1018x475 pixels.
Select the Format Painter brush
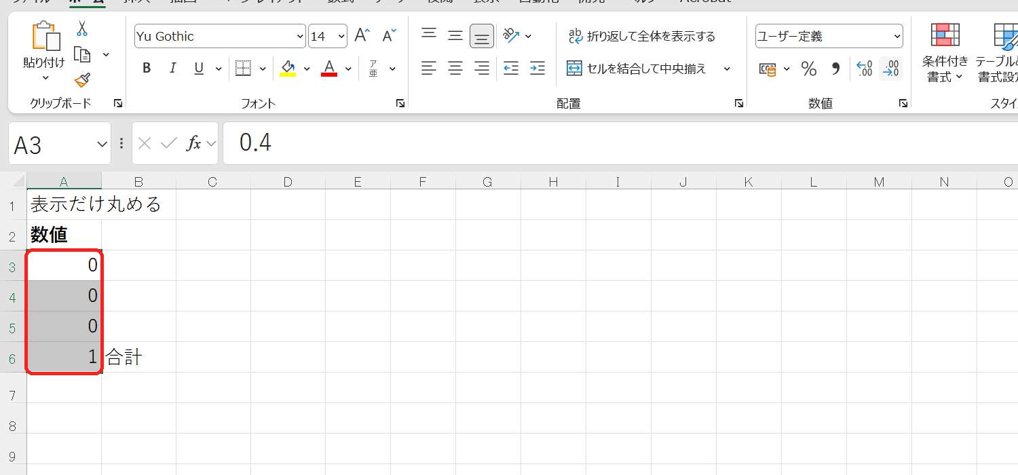click(x=82, y=80)
